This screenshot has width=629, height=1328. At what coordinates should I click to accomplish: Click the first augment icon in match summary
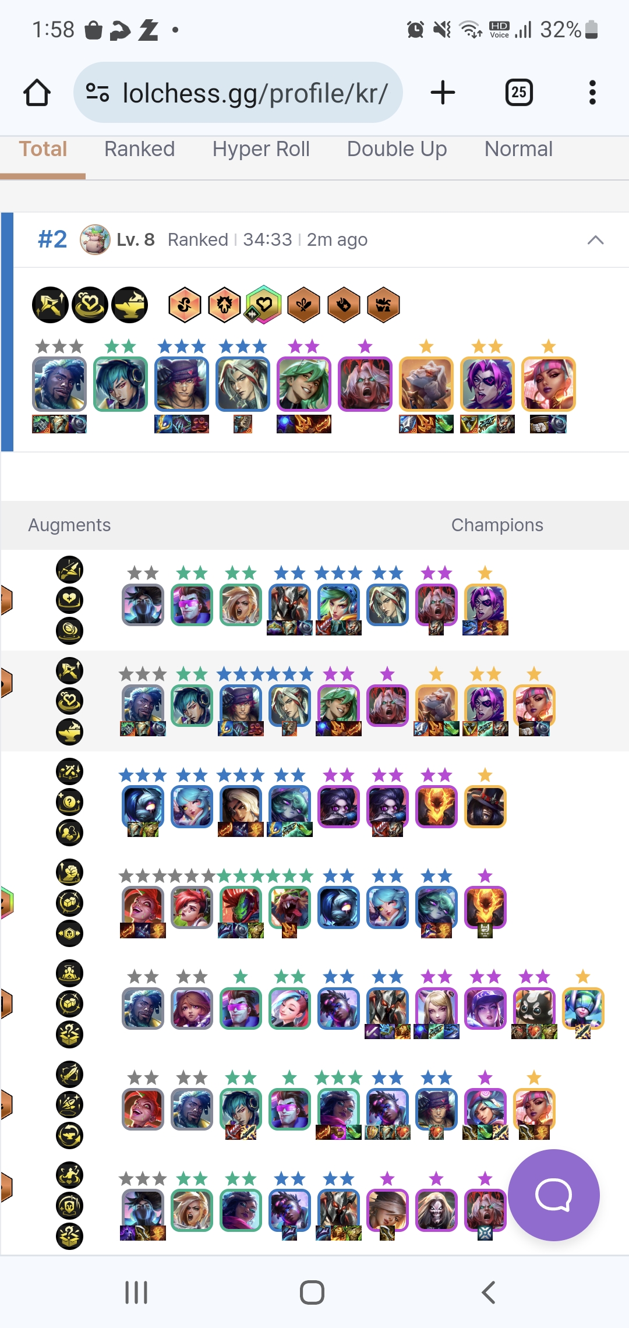50,305
